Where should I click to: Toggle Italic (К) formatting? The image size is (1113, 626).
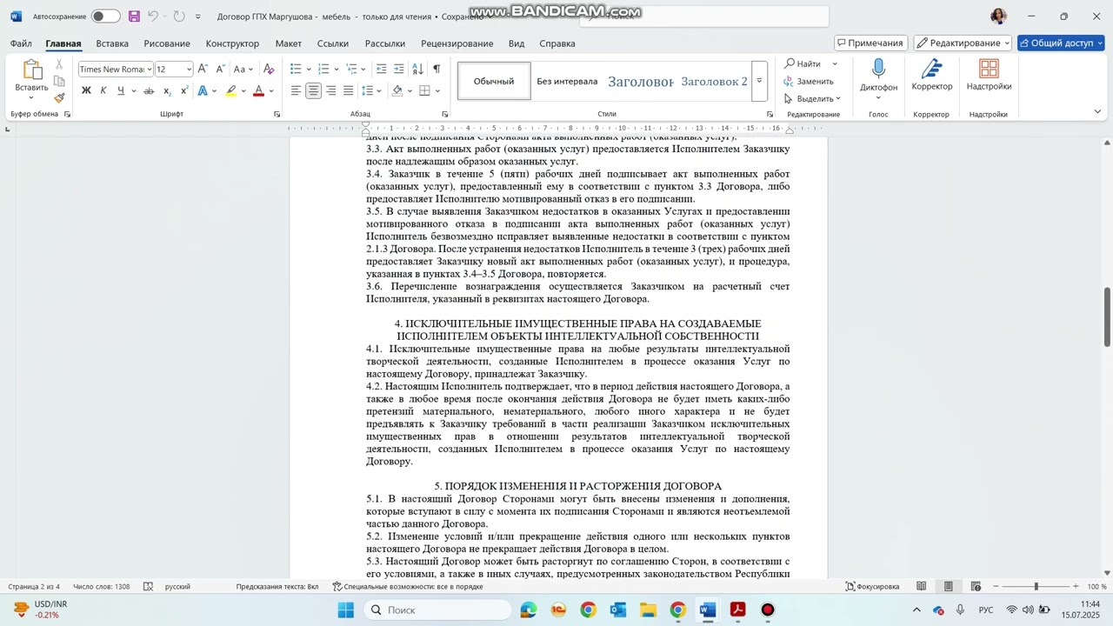click(103, 90)
